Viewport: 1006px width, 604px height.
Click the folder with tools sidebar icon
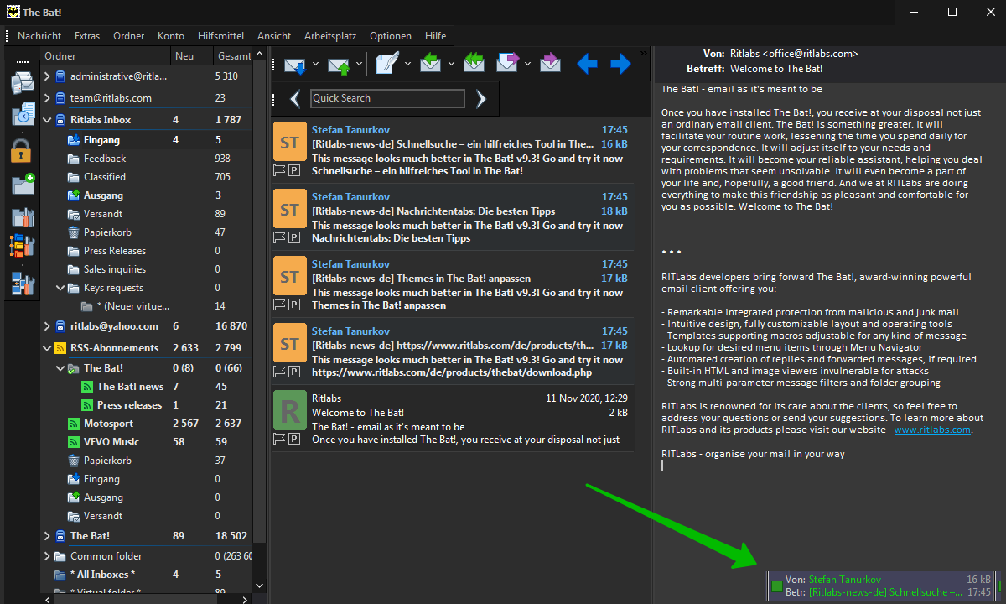point(22,216)
